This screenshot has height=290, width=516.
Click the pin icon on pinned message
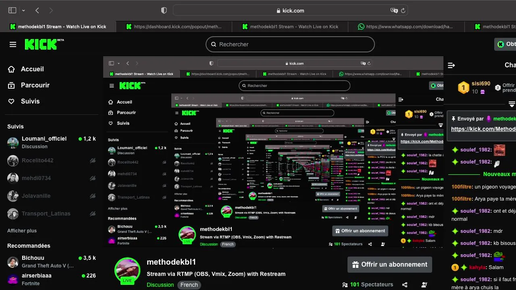[x=454, y=119]
